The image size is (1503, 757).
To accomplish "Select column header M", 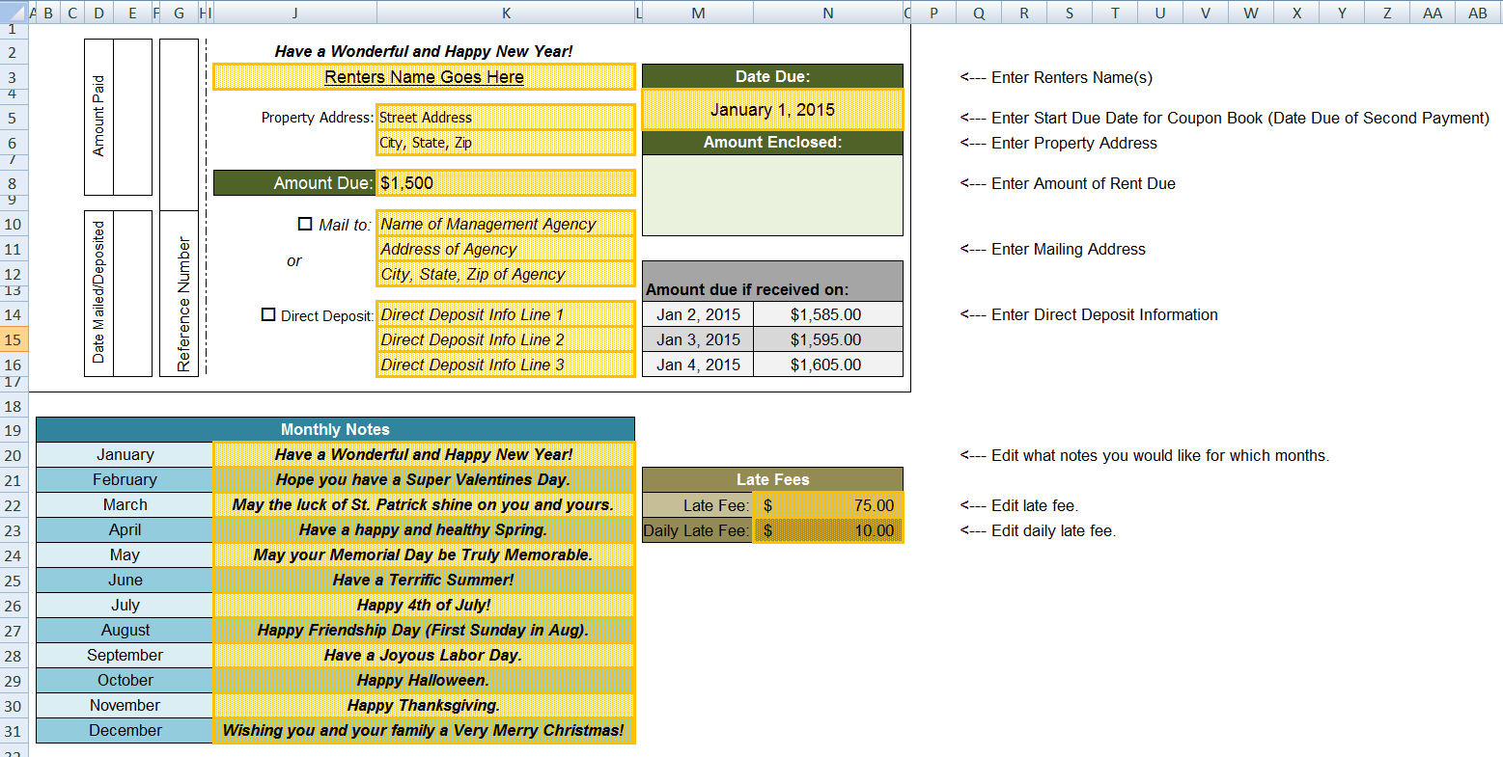I will tap(698, 13).
